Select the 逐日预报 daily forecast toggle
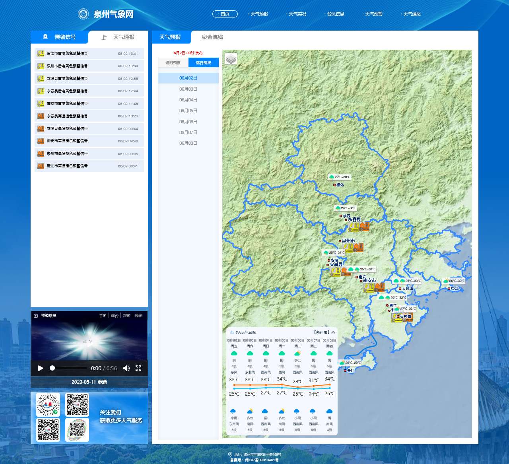 [204, 63]
